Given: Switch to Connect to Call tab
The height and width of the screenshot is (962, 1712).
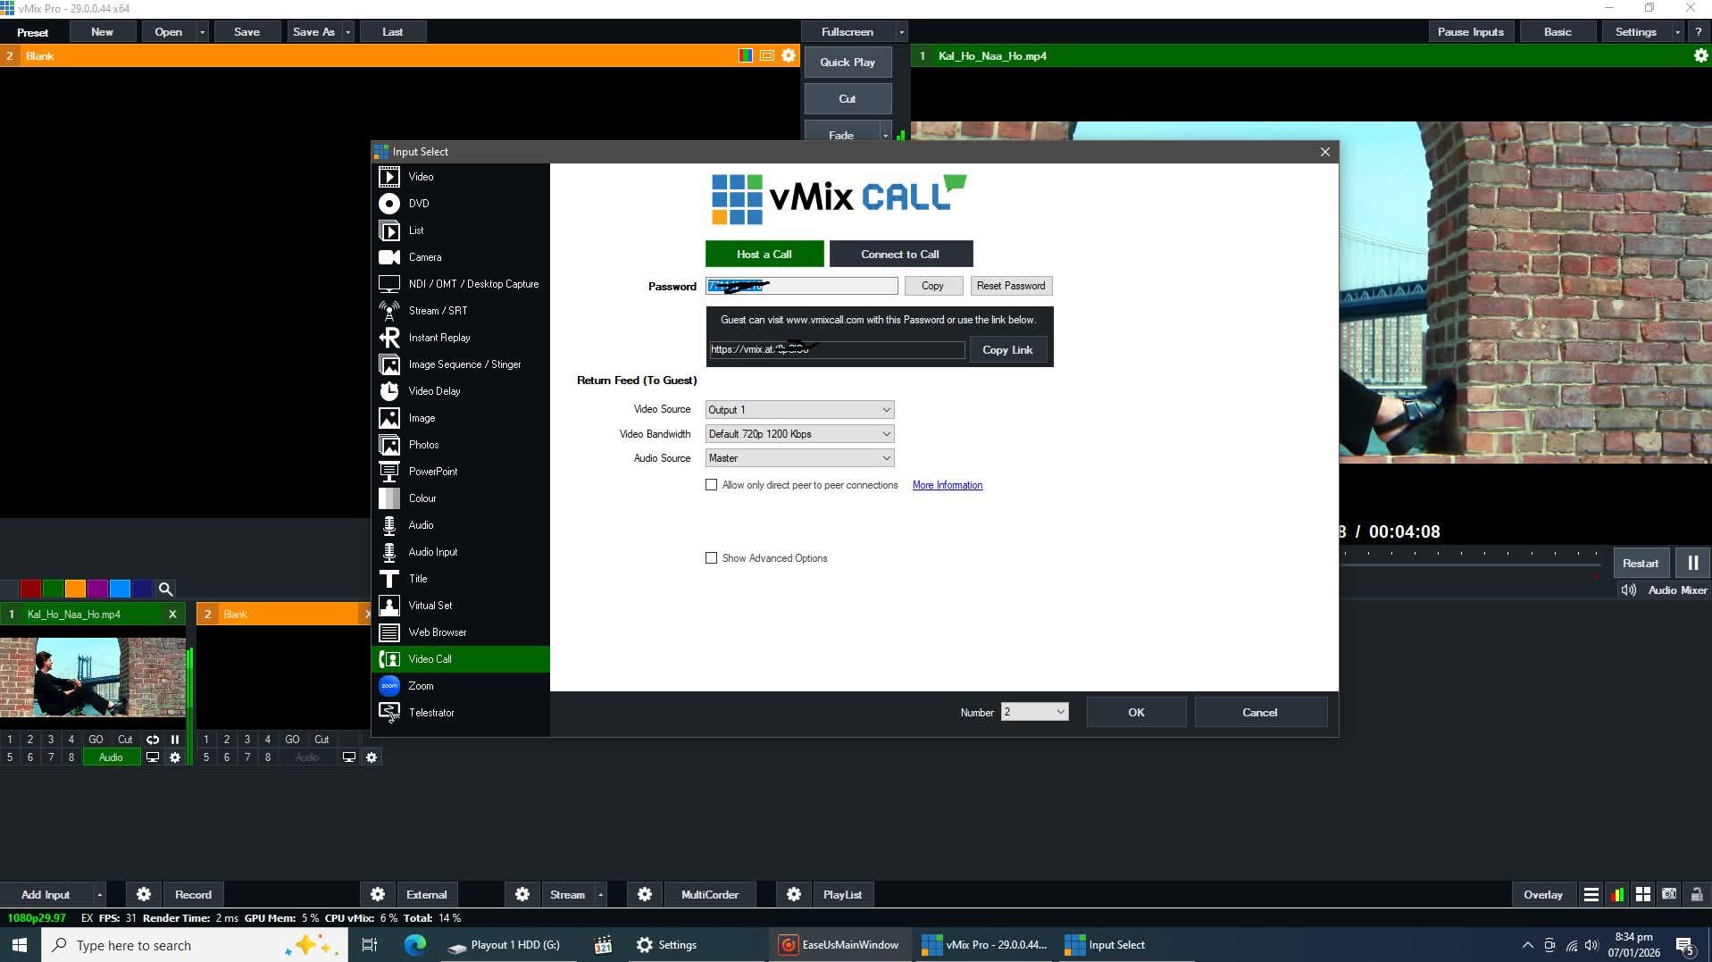Looking at the screenshot, I should point(900,254).
